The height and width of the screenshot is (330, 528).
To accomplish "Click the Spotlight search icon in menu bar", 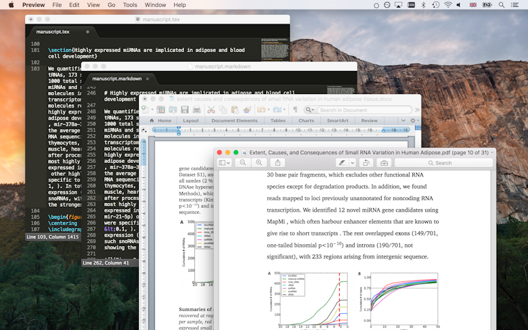I will click(x=502, y=5).
